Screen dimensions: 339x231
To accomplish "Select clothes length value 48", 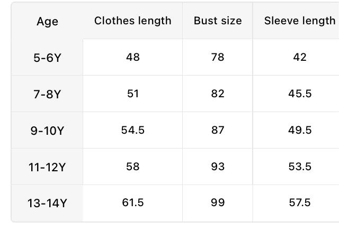I will [132, 57].
